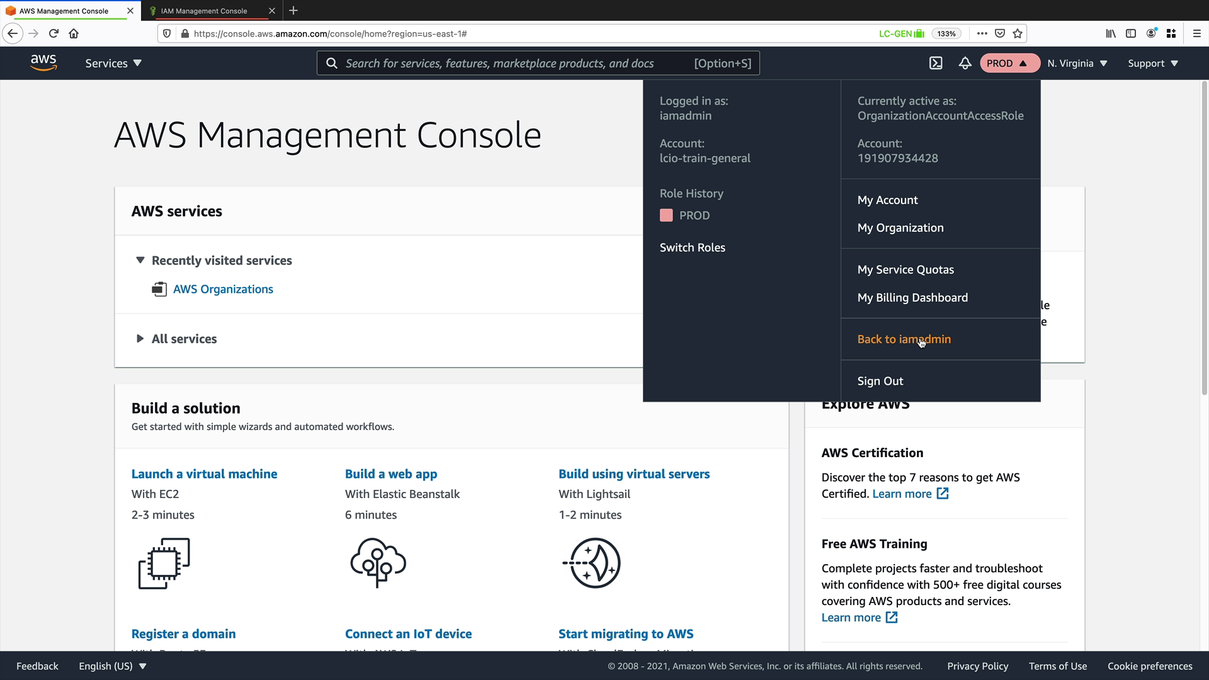1209x680 pixels.
Task: Click the padlock site info icon
Action: tap(184, 33)
